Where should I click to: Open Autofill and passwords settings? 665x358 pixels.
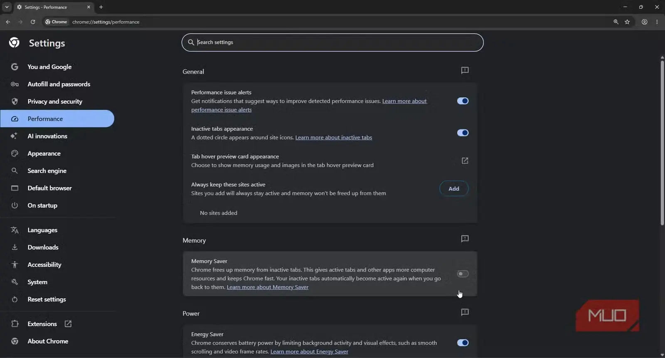pyautogui.click(x=57, y=84)
